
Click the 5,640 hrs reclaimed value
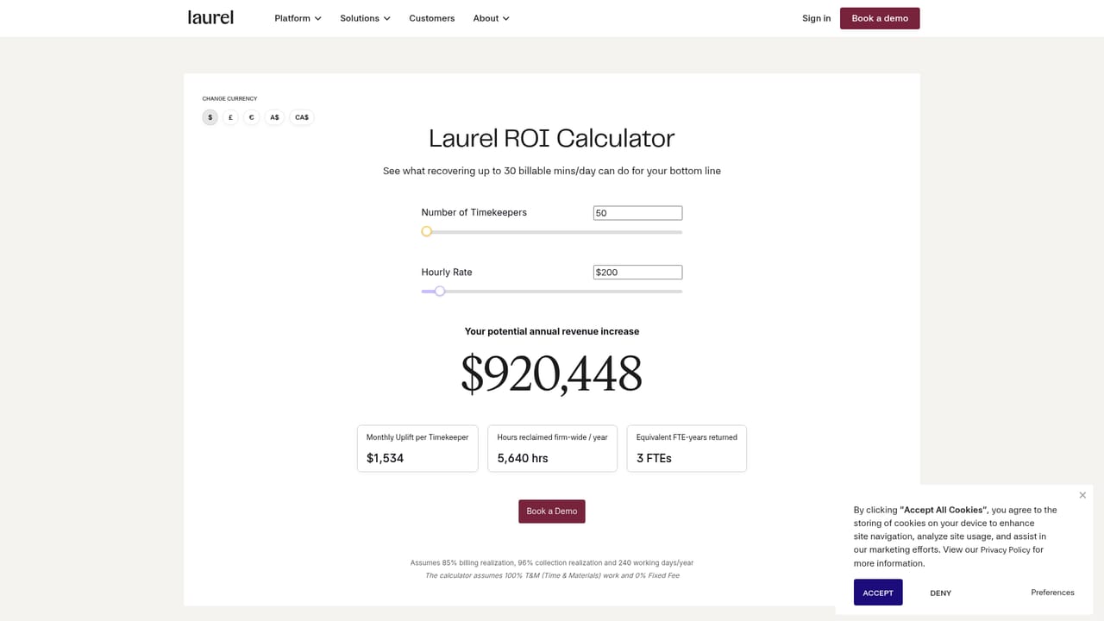point(523,458)
